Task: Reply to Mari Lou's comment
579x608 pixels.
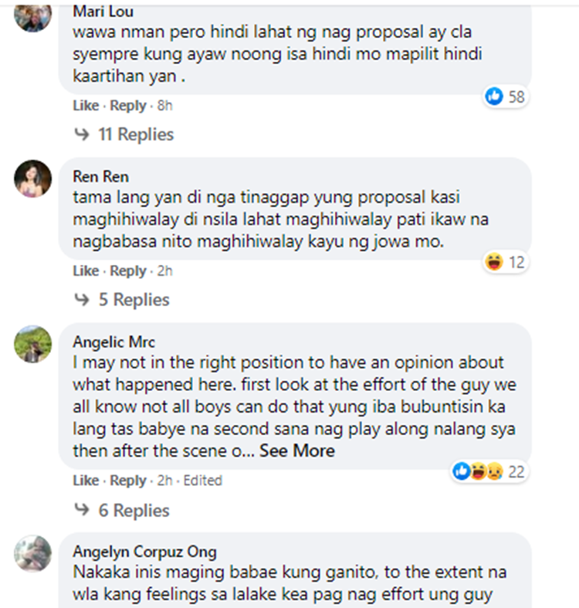Action: [128, 106]
